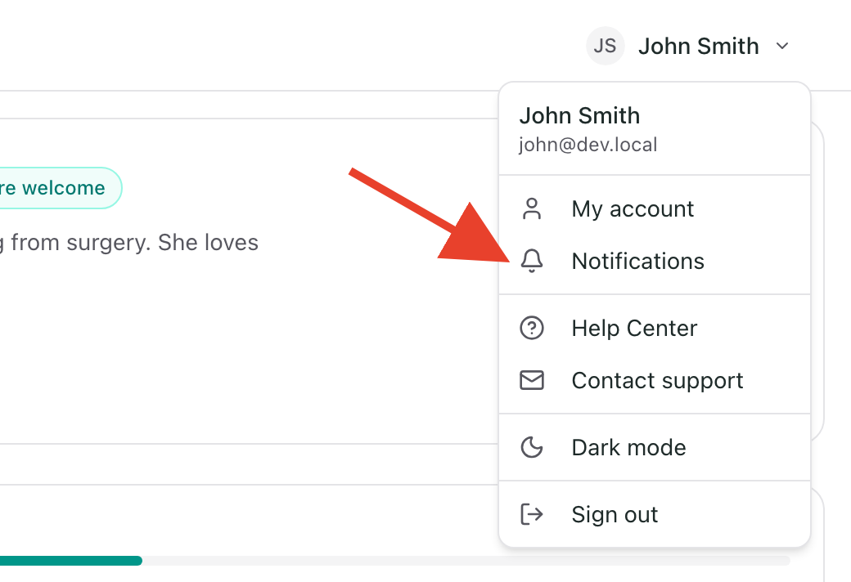The width and height of the screenshot is (851, 582).
Task: Click the john@dev.local email text
Action: [588, 145]
